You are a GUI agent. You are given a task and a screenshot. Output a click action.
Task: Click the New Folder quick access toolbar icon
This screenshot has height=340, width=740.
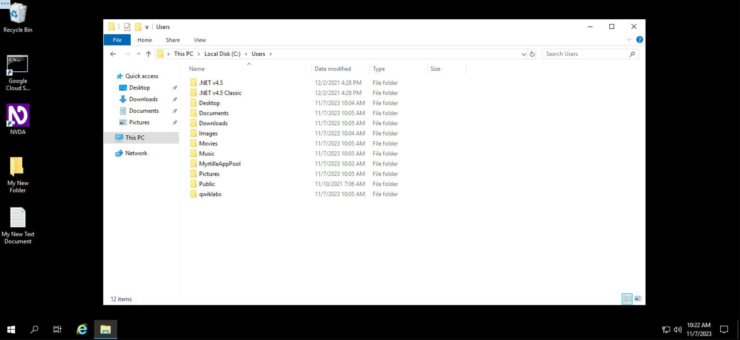(x=138, y=27)
